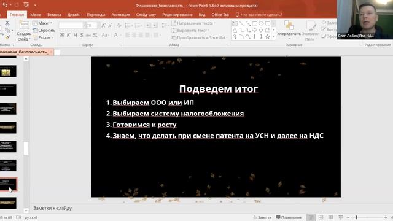Click the font name combo box

[72, 25]
